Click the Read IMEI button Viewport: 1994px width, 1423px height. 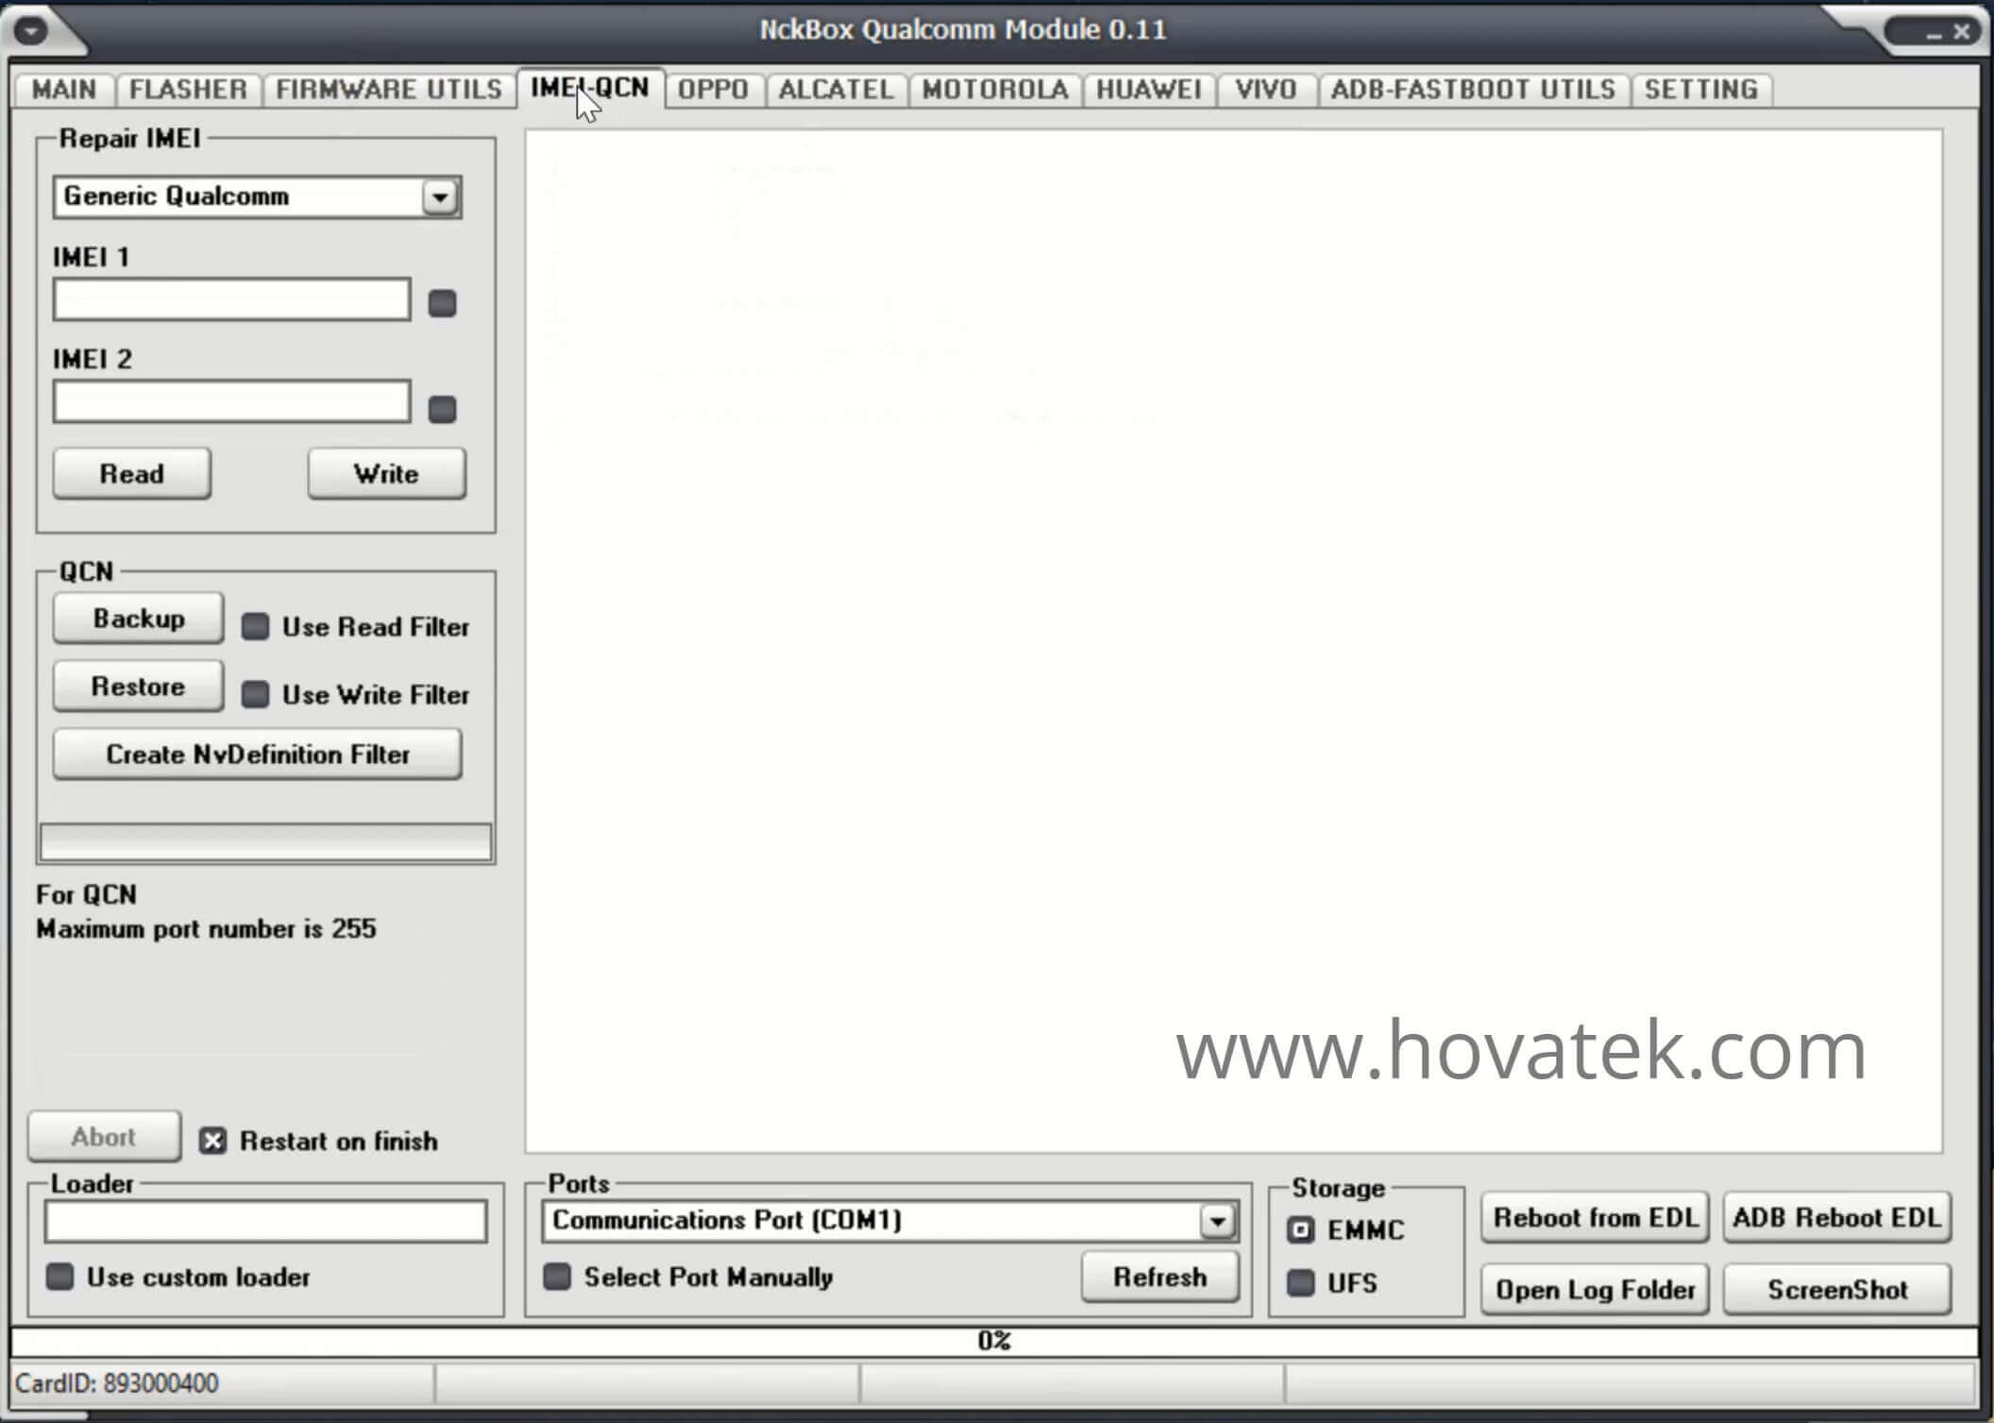pos(132,473)
